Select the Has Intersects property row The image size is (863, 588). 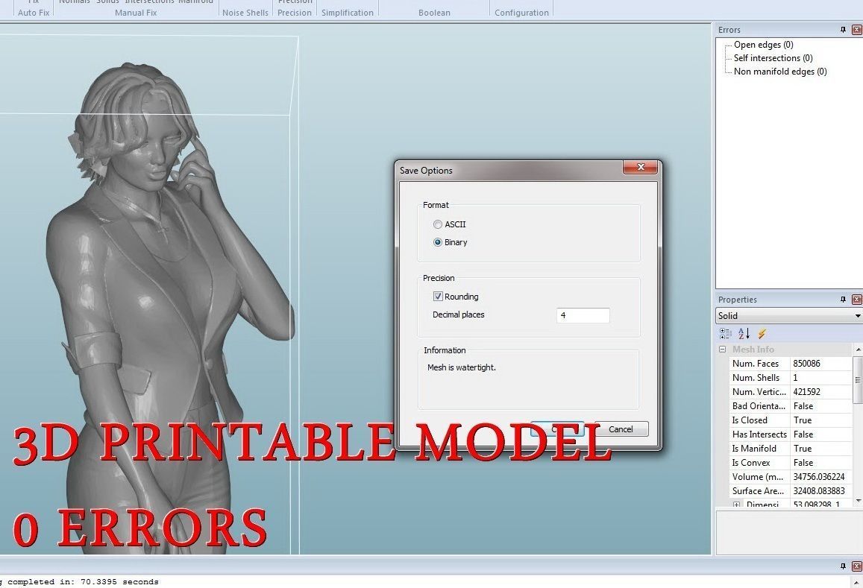pyautogui.click(x=791, y=434)
